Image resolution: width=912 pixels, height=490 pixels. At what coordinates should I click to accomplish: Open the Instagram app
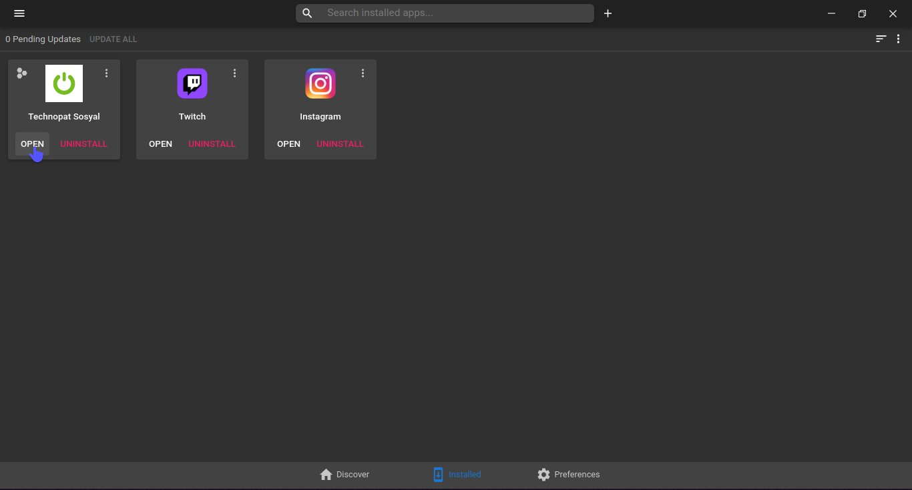point(288,144)
